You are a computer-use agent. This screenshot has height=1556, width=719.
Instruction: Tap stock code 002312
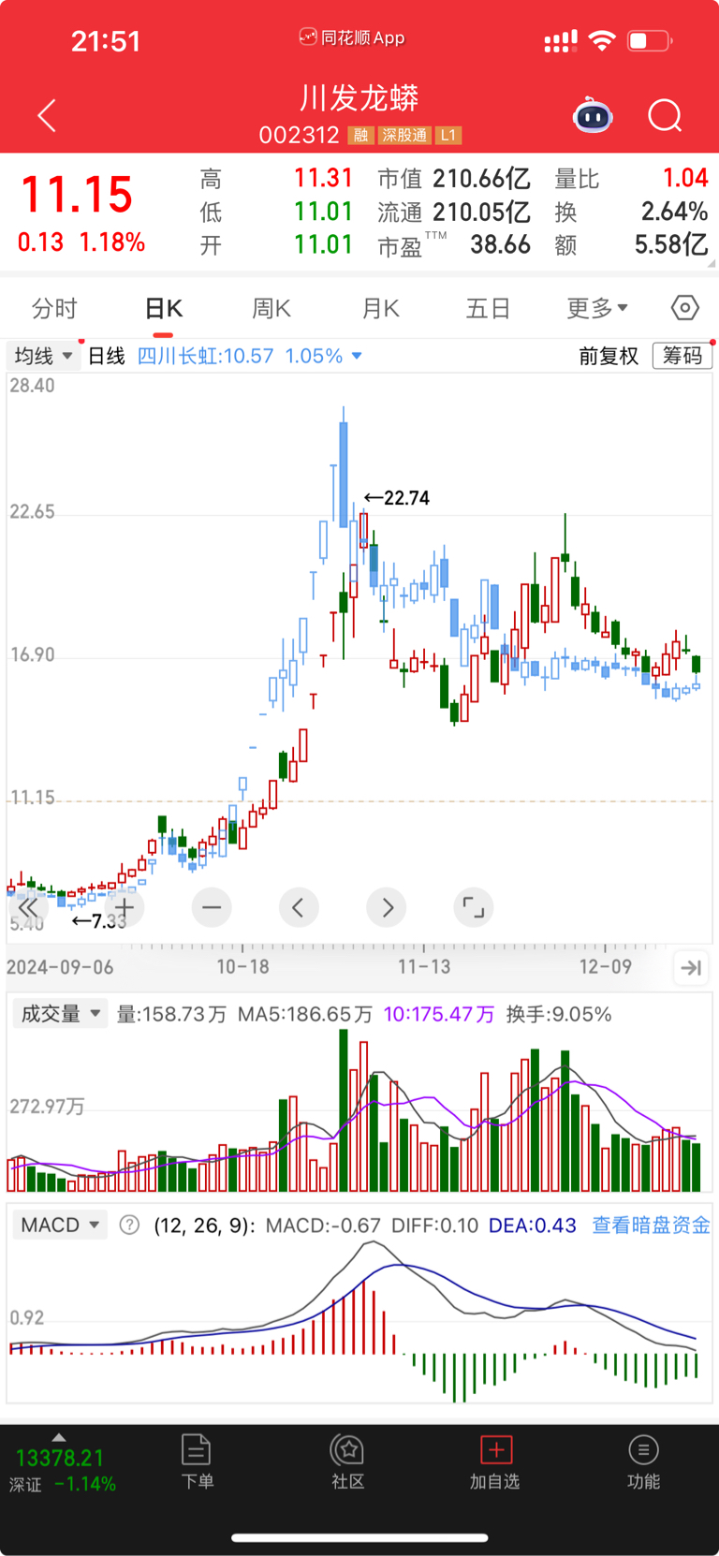coord(299,136)
